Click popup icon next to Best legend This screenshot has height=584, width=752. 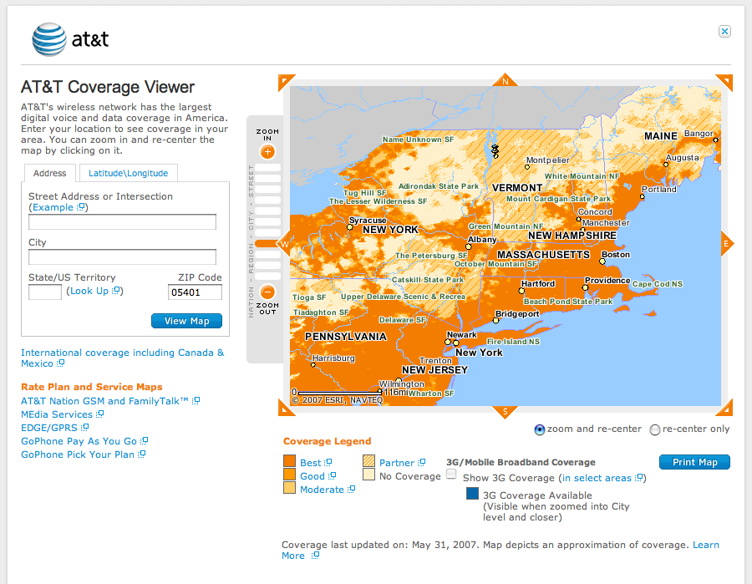tap(328, 463)
